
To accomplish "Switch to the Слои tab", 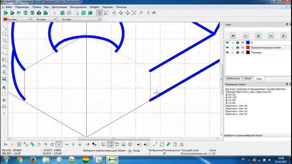I will coord(259,79).
